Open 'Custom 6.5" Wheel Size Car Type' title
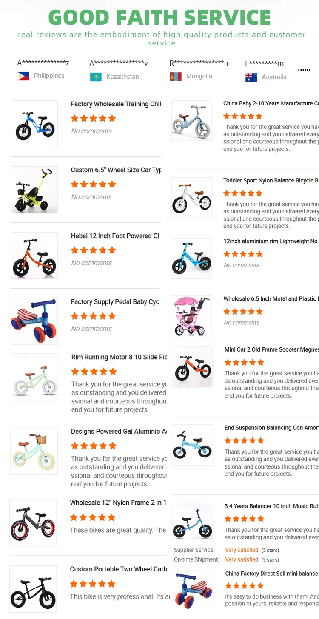 coord(116,170)
